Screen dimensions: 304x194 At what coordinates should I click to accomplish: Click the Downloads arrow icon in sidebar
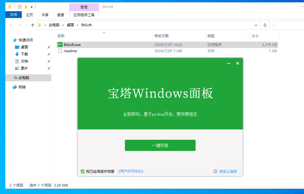17,54
